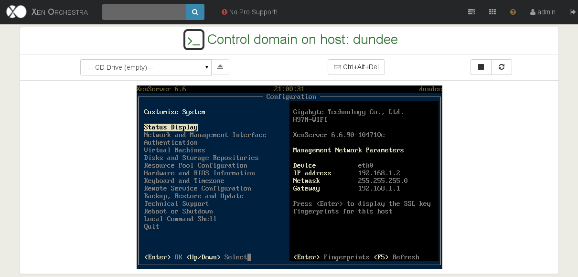Click the <Enter> Fingerprints hint
The width and height of the screenshot is (578, 277).
[x=332, y=257]
